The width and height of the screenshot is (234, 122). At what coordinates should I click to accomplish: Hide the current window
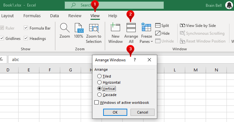[x=162, y=33]
